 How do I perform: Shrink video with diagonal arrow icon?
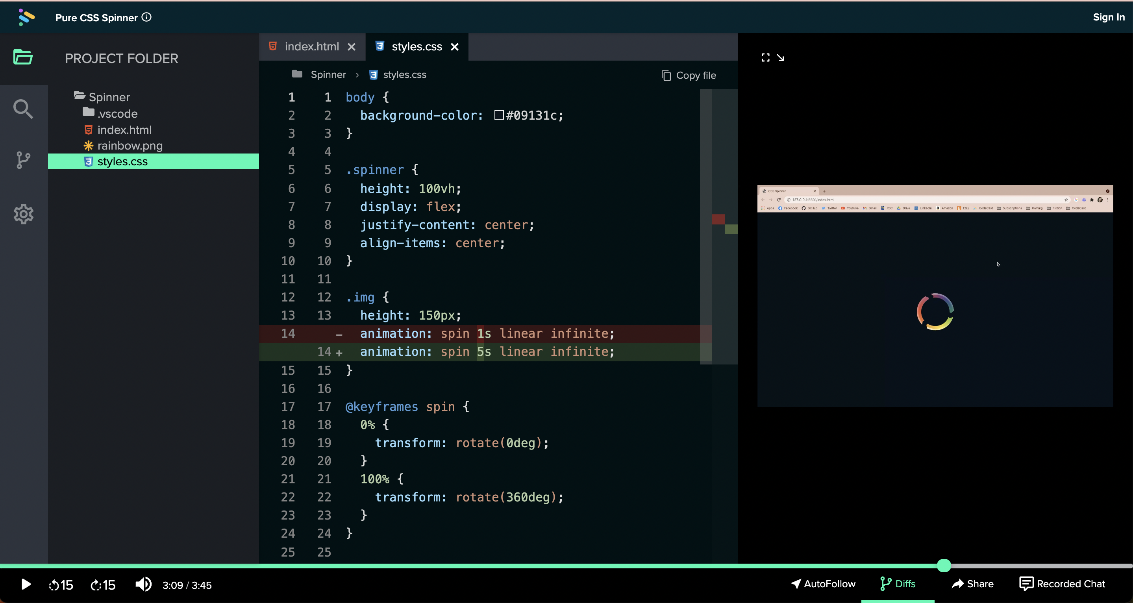click(780, 57)
